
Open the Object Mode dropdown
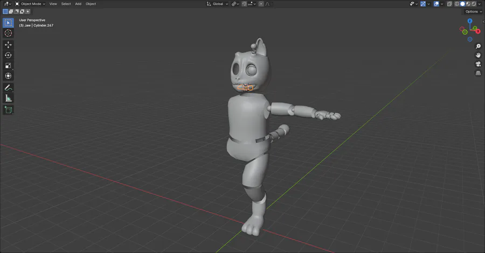point(30,4)
